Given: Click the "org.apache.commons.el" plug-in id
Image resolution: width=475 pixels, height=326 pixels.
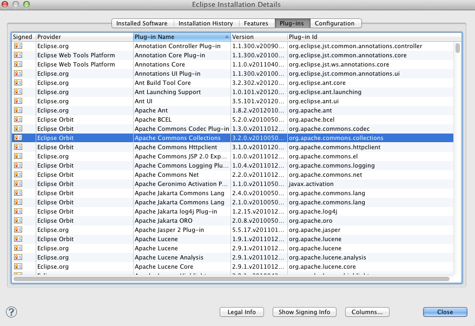Looking at the screenshot, I should 323,156.
